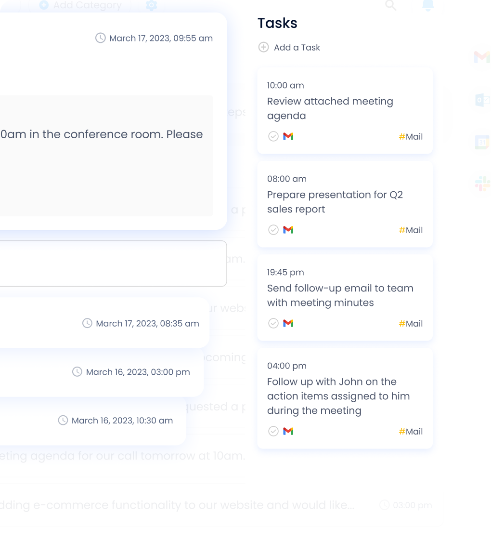
Task: Click #Mail tag on Follow up with John task
Action: [x=411, y=432]
